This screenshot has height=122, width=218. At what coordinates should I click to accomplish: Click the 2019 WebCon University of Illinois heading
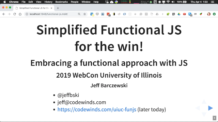click(x=109, y=75)
